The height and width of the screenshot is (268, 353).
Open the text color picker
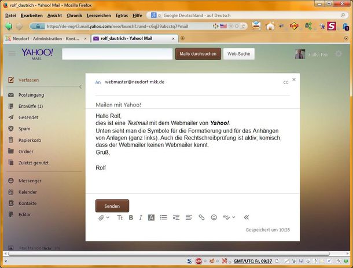(x=151, y=218)
